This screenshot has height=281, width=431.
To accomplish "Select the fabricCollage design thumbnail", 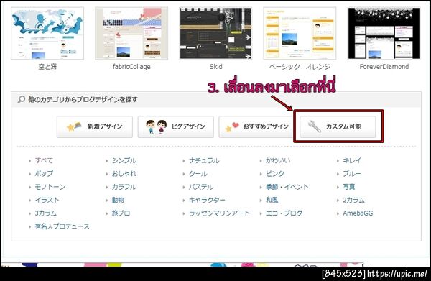I will [x=131, y=33].
